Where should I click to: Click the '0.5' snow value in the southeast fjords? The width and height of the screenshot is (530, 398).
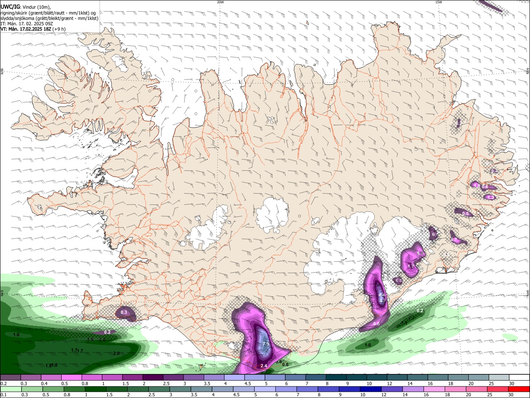point(465,214)
